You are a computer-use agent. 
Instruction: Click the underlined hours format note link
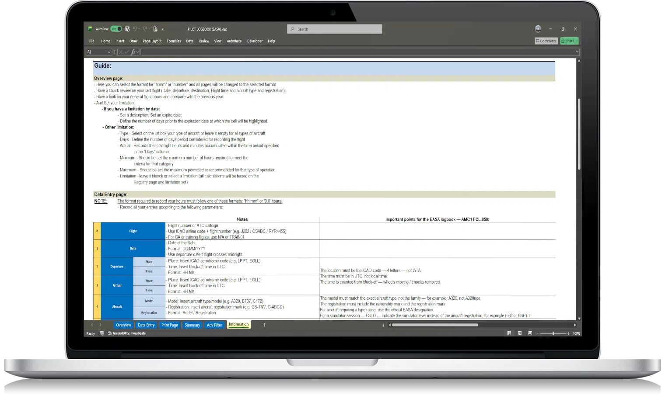click(199, 201)
